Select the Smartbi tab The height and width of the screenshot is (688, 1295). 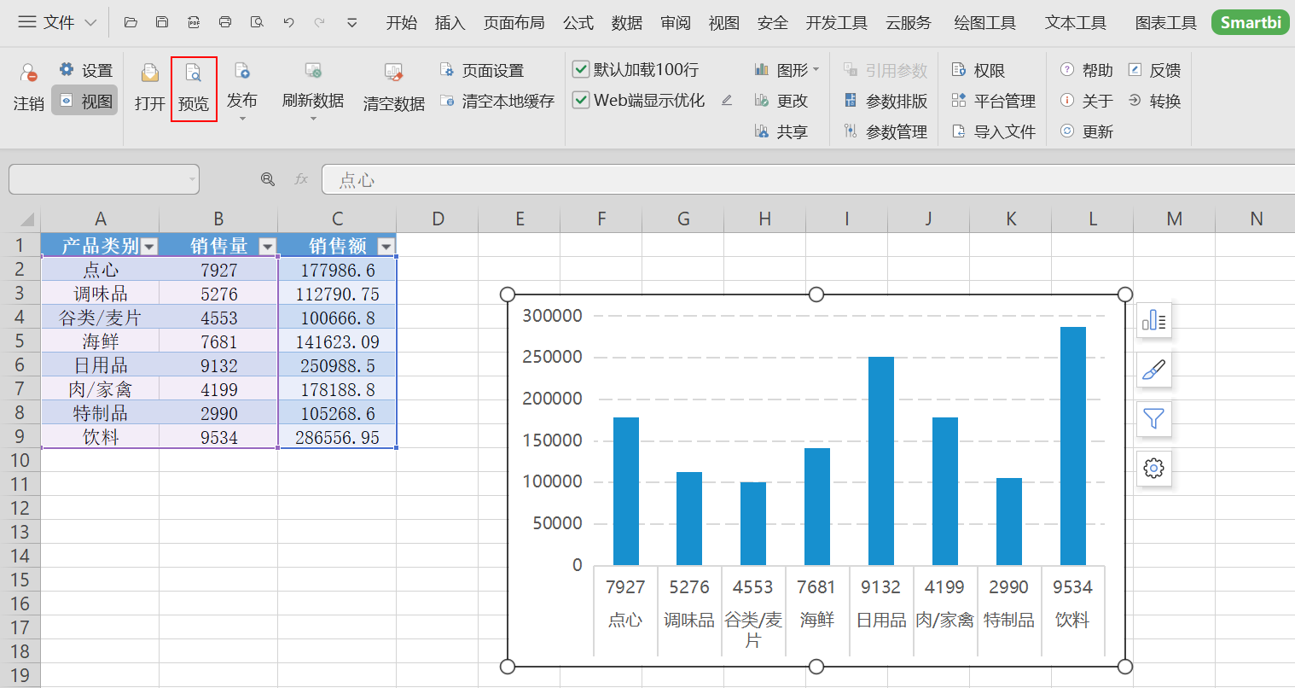(1250, 23)
